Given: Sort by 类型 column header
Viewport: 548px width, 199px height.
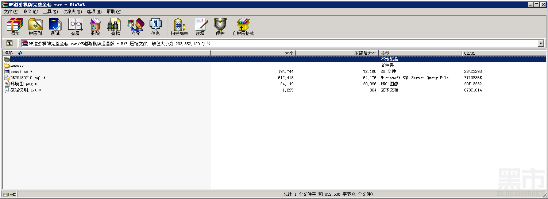Looking at the screenshot, I should point(420,53).
